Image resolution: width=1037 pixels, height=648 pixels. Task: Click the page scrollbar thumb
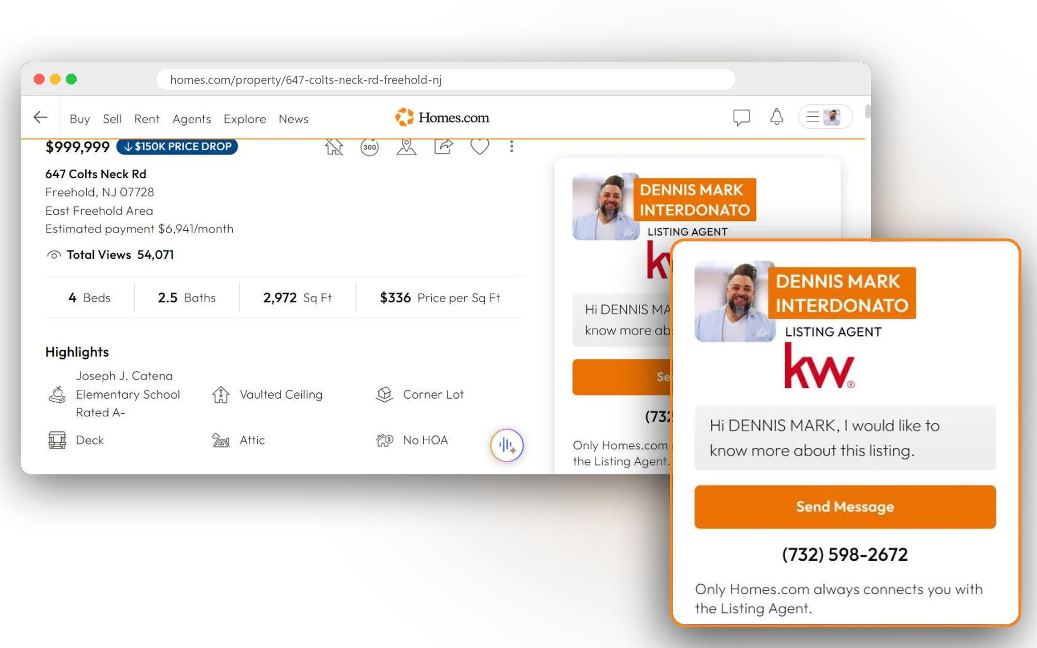point(867,111)
